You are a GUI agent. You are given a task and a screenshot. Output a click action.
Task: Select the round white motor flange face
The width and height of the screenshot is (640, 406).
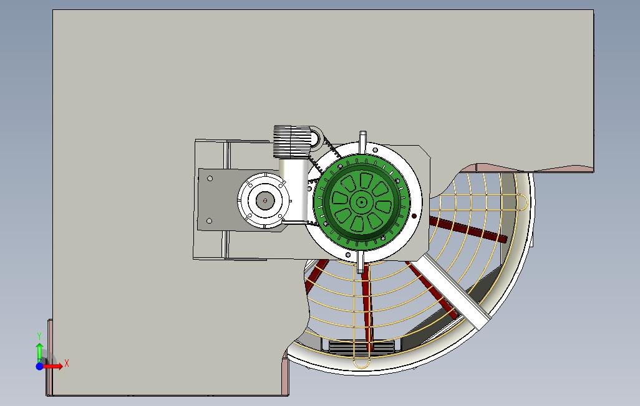[x=264, y=201]
